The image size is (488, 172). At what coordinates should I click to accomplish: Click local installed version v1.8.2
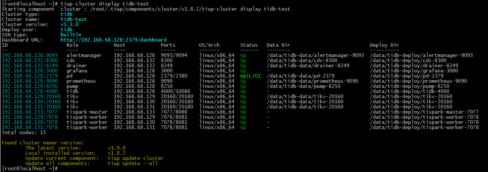[x=117, y=153]
